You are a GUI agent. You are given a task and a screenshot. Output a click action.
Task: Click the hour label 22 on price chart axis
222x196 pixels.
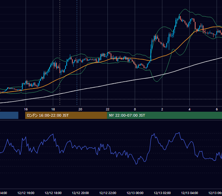coord(108,109)
